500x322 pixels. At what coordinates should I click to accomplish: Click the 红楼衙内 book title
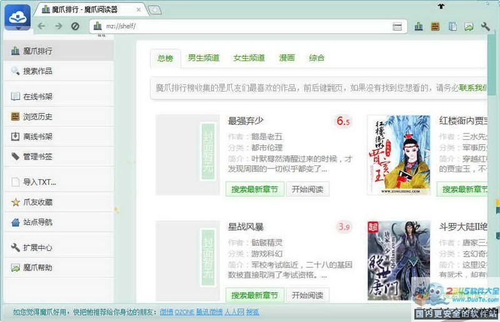463,120
